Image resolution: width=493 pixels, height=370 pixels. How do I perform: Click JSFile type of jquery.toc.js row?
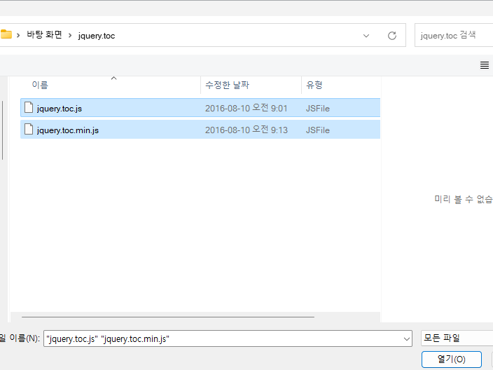(x=318, y=109)
